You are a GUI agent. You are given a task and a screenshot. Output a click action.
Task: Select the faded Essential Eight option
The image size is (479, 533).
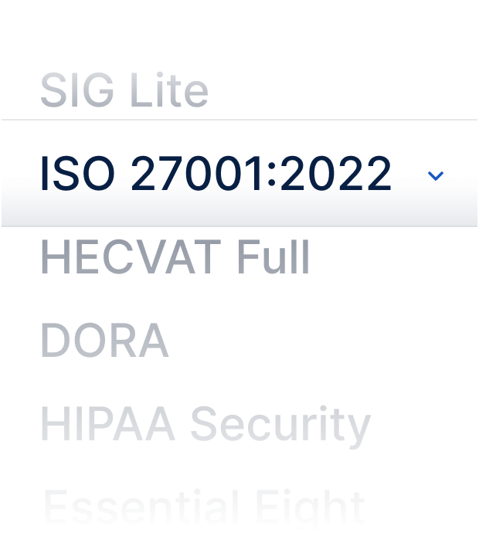click(204, 508)
